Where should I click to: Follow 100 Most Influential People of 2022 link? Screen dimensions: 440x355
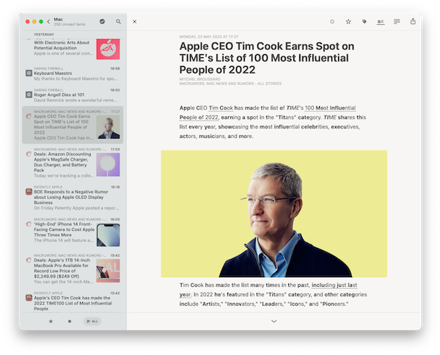point(268,113)
